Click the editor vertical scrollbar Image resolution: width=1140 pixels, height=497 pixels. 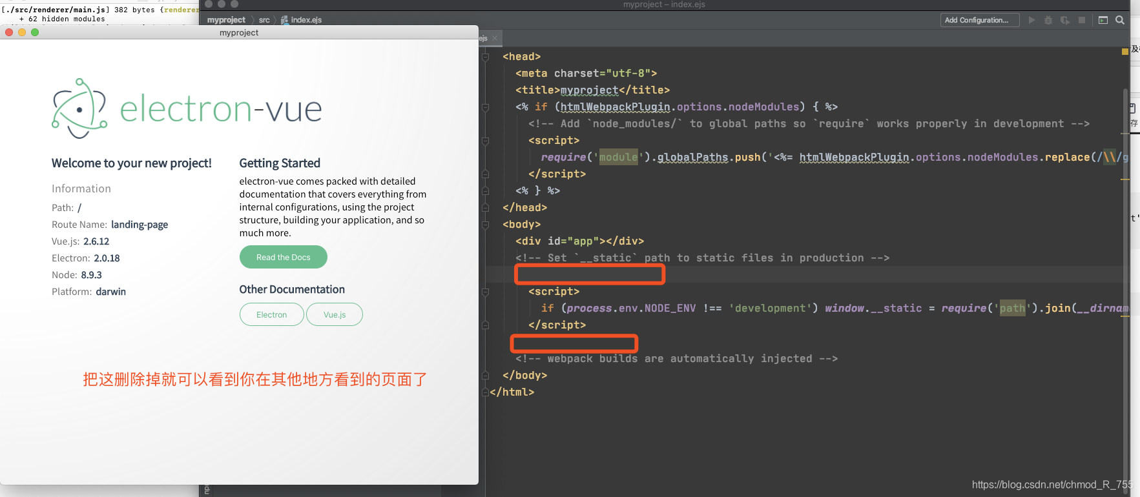tap(1126, 290)
